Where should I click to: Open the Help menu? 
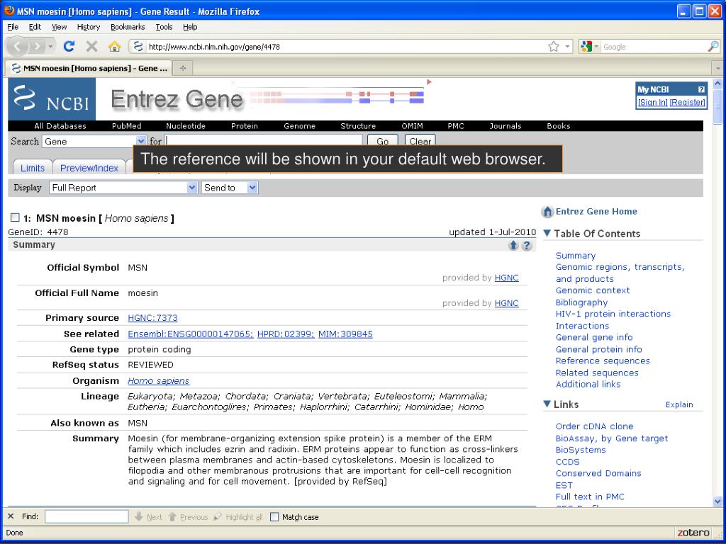coord(190,27)
